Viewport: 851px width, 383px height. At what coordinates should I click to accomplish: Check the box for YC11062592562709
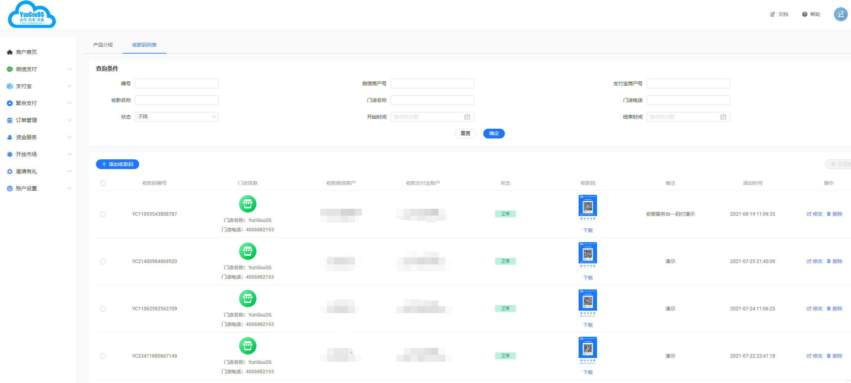point(103,309)
